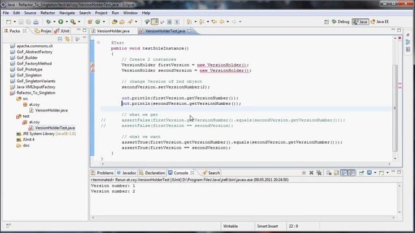This screenshot has height=233, width=415.
Task: Click the Search flashlight toolbar icon
Action: [x=130, y=21]
